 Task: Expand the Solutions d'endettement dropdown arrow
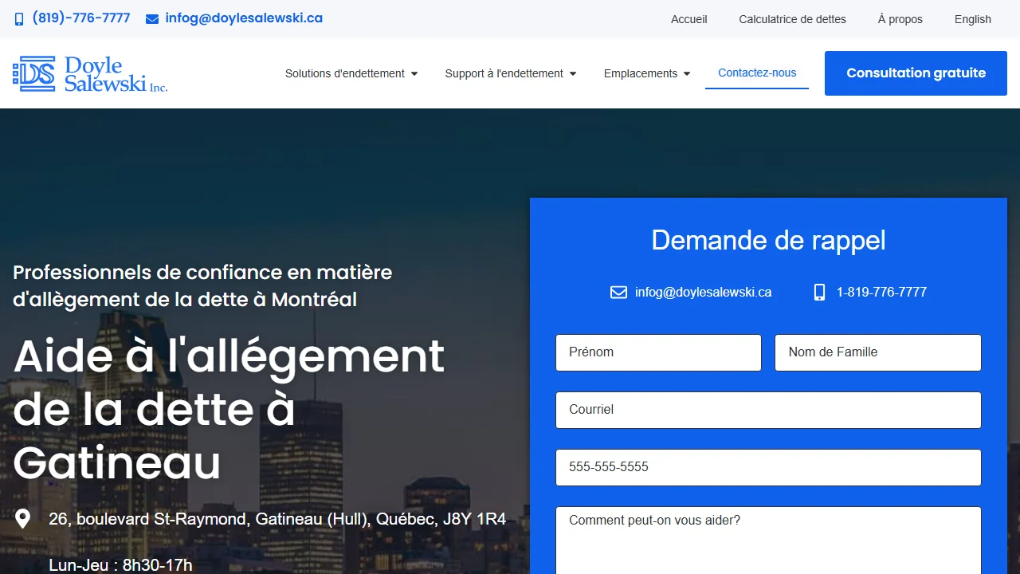414,73
